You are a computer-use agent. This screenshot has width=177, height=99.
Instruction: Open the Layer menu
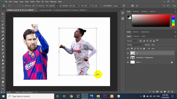pos(22,2)
